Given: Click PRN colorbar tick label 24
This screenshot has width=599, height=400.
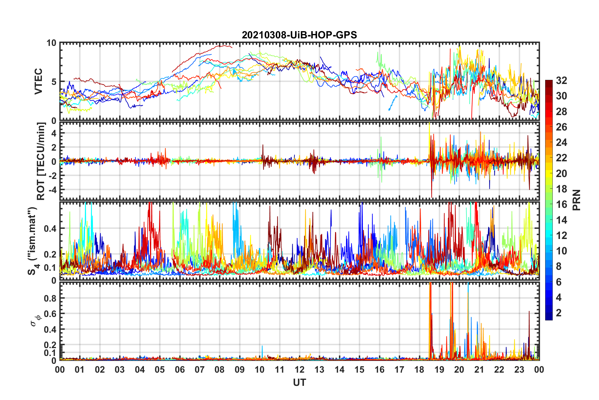Looking at the screenshot, I should [561, 142].
